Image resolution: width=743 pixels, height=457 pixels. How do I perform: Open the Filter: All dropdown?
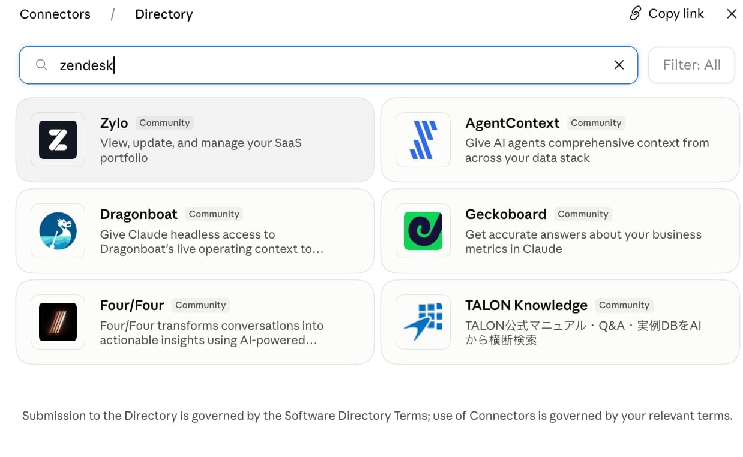[691, 65]
